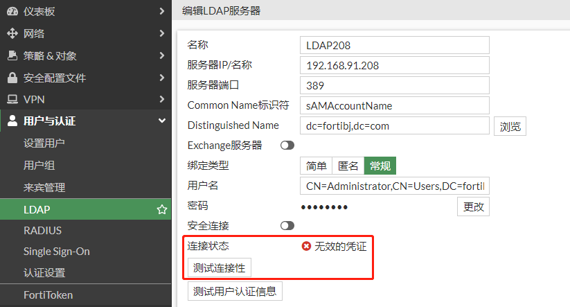
Task: Click the User & Authentication person icon
Action: click(12, 121)
